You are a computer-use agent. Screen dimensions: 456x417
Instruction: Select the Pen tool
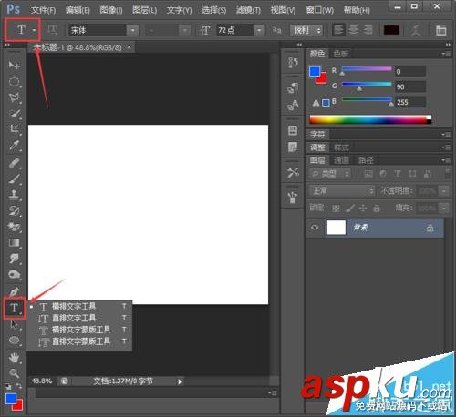click(x=14, y=291)
